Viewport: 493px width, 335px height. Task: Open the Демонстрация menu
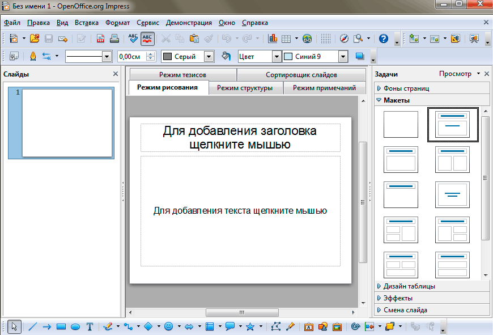point(189,23)
